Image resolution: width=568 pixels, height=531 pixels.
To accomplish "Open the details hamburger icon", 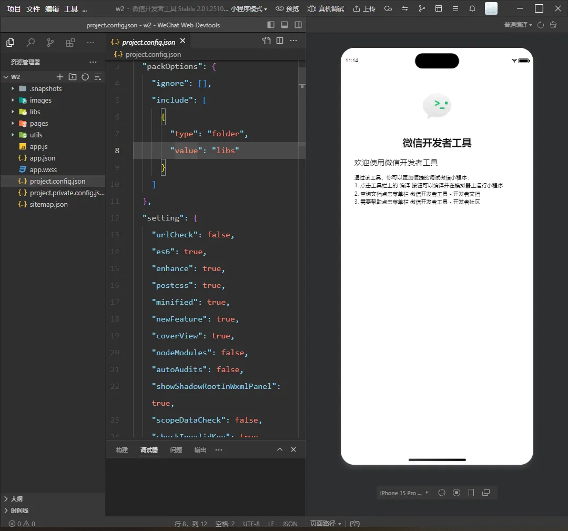I will point(455,8).
